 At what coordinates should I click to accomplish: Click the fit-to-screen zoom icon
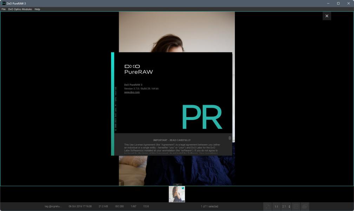[x=268, y=206]
